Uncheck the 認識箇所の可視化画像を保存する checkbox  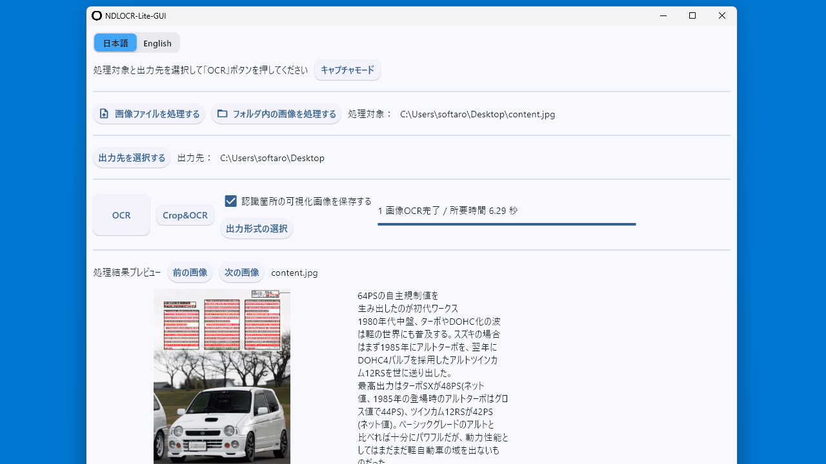pos(230,201)
